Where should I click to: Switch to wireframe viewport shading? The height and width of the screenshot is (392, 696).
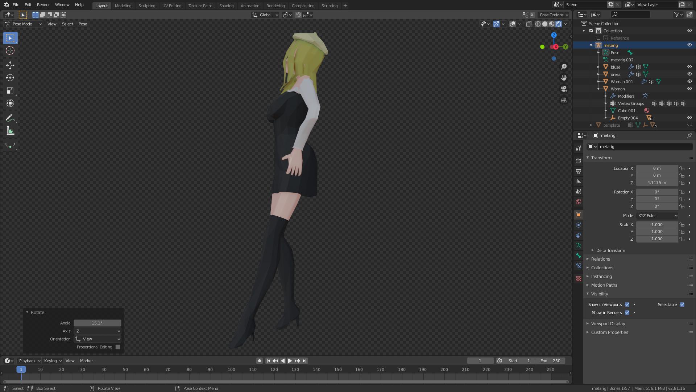538,24
